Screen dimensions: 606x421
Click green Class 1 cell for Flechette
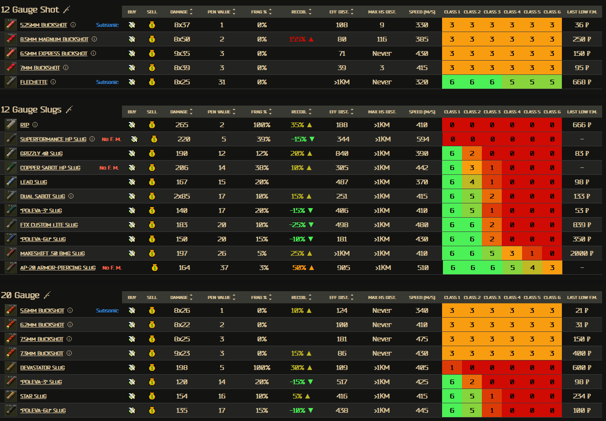452,82
